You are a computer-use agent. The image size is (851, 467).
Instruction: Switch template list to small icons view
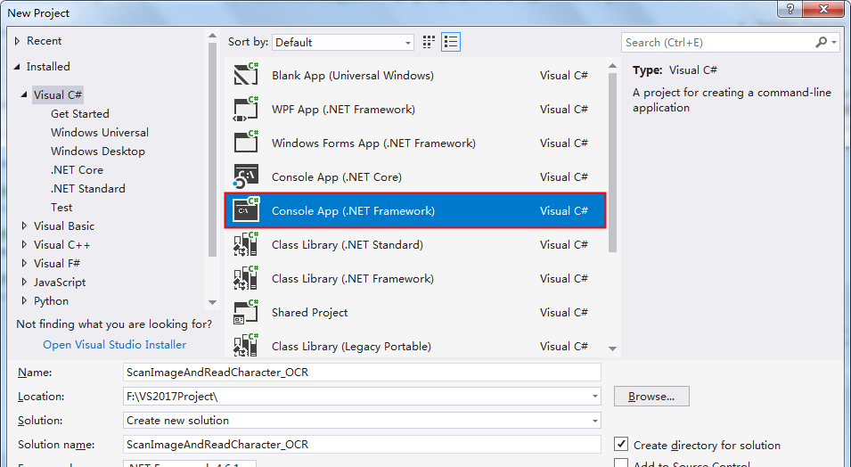point(429,42)
